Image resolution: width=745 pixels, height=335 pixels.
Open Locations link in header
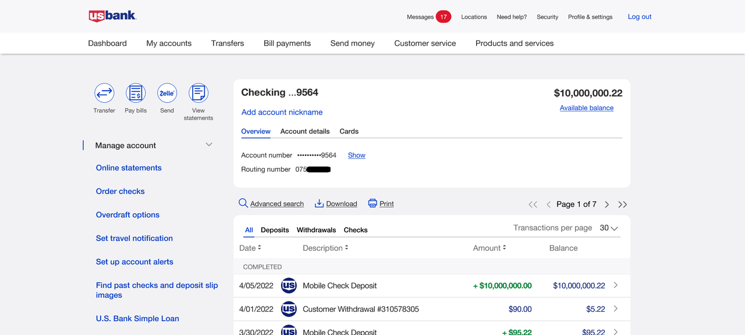(474, 17)
